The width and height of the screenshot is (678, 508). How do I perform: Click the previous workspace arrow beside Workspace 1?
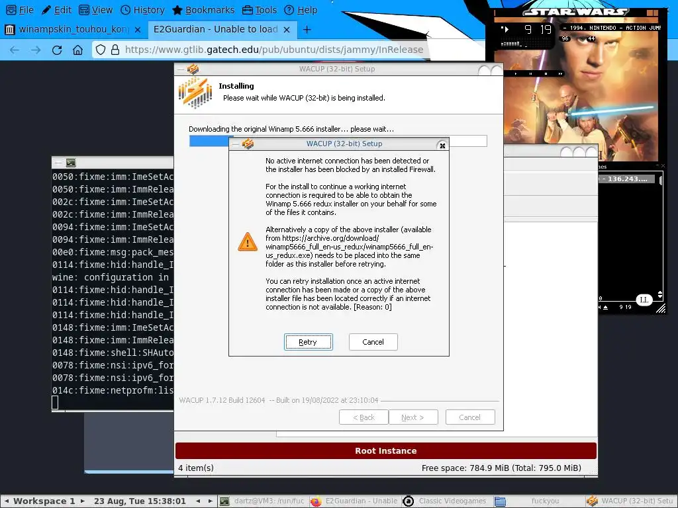pyautogui.click(x=7, y=501)
